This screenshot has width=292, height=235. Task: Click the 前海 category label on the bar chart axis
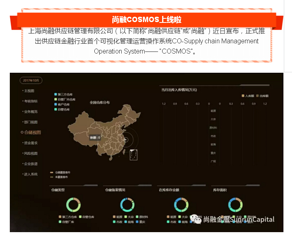click(213, 144)
